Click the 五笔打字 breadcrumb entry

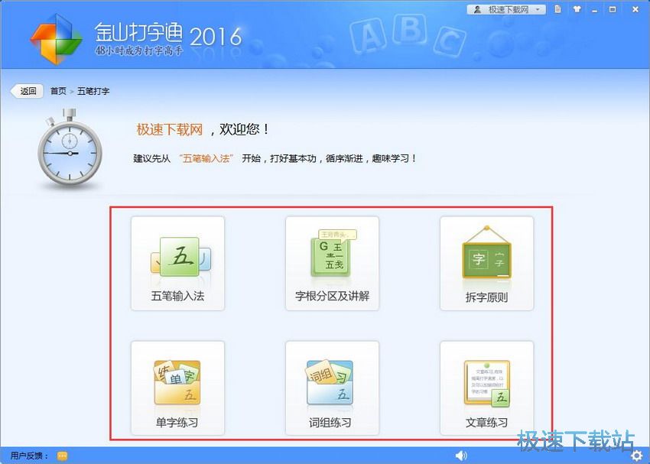tap(93, 91)
